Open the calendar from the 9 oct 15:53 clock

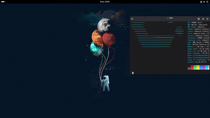click(105, 2)
